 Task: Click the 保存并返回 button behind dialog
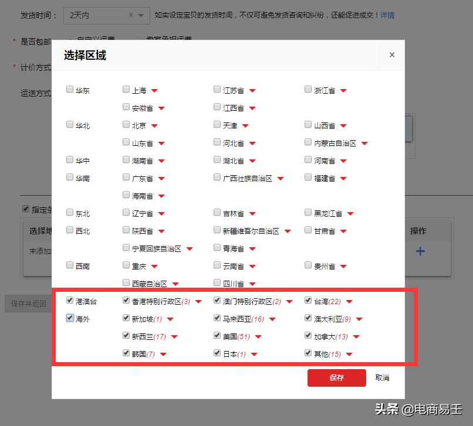coord(28,304)
